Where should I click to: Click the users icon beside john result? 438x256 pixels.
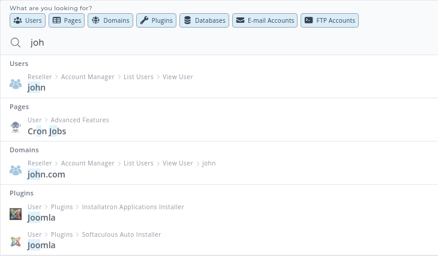tap(16, 84)
